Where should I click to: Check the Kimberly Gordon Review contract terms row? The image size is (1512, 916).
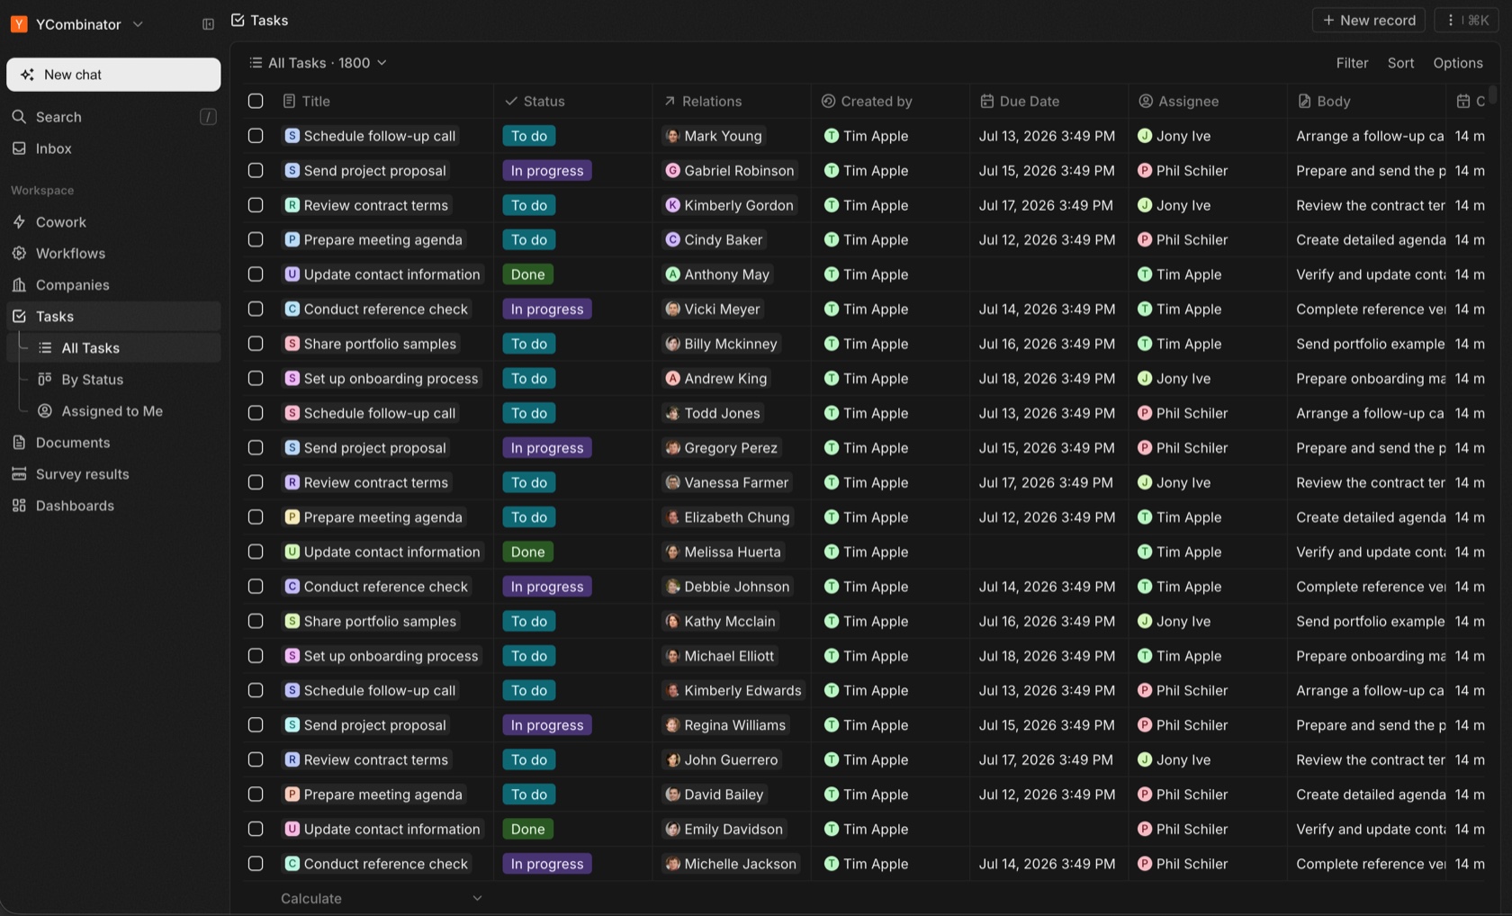tap(256, 205)
